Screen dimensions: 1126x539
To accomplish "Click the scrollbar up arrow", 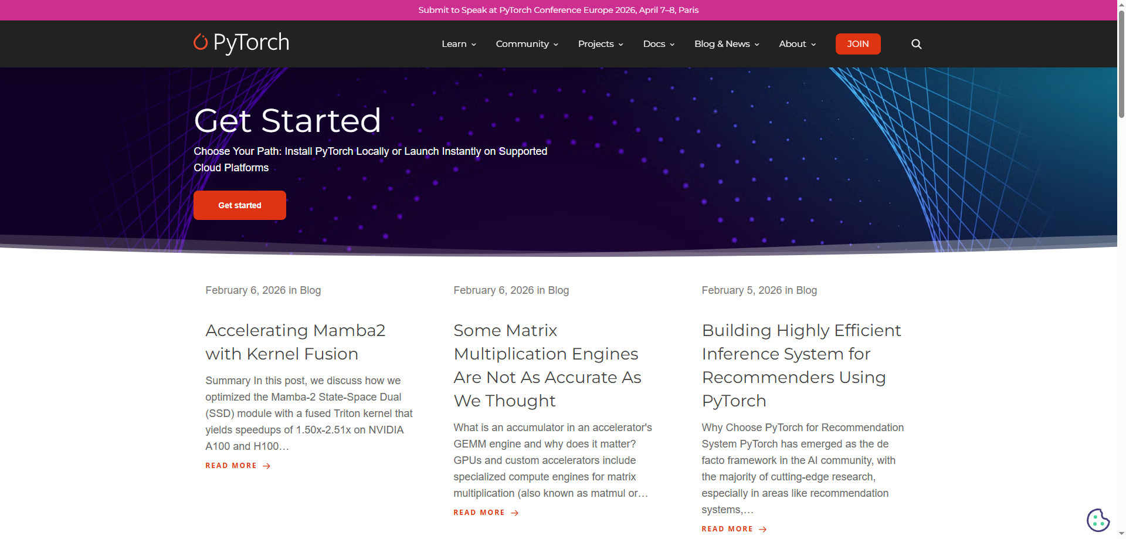I will [x=1121, y=5].
